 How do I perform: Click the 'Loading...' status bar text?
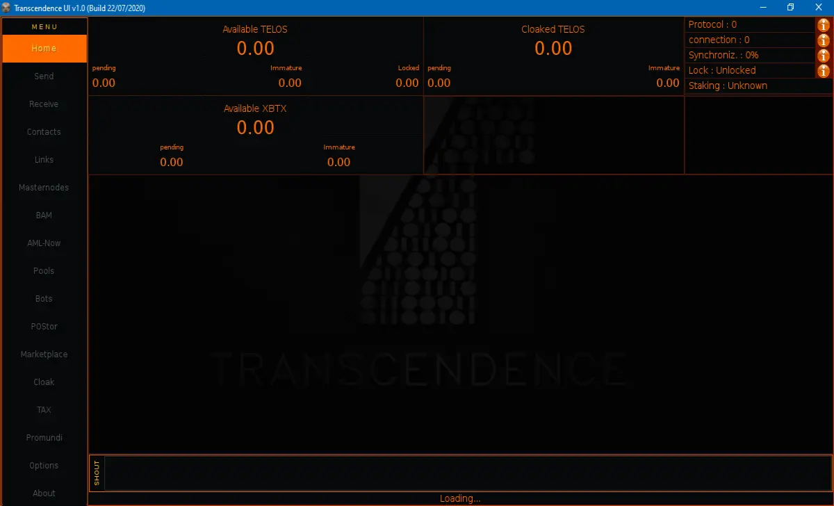click(x=460, y=499)
